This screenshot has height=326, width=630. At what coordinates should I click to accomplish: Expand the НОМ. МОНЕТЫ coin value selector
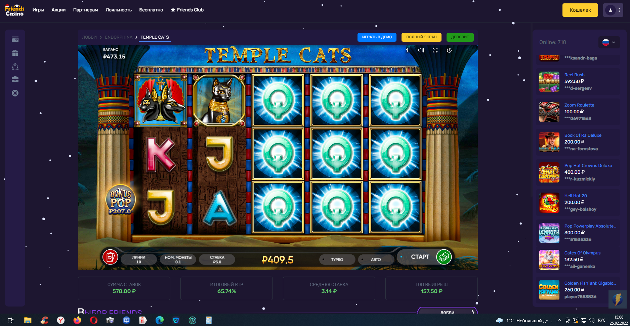[x=178, y=259]
